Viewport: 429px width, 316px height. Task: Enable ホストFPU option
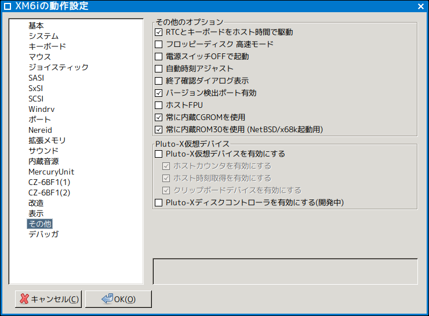[x=159, y=105]
